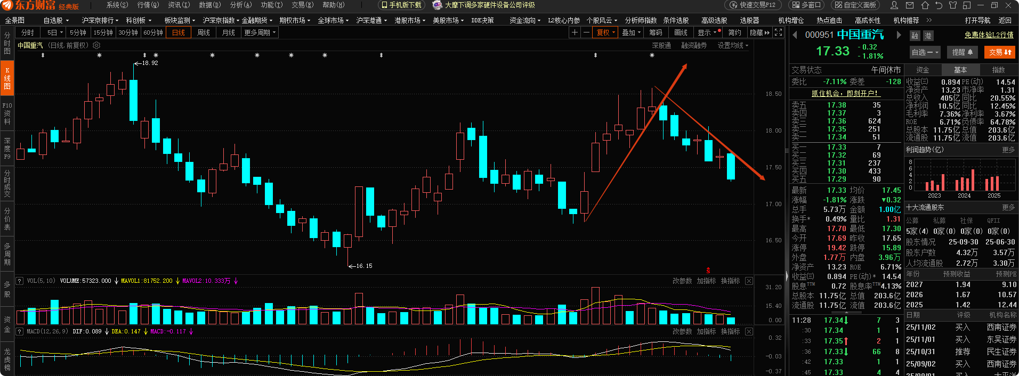Select the 日线 daily period

pos(179,32)
